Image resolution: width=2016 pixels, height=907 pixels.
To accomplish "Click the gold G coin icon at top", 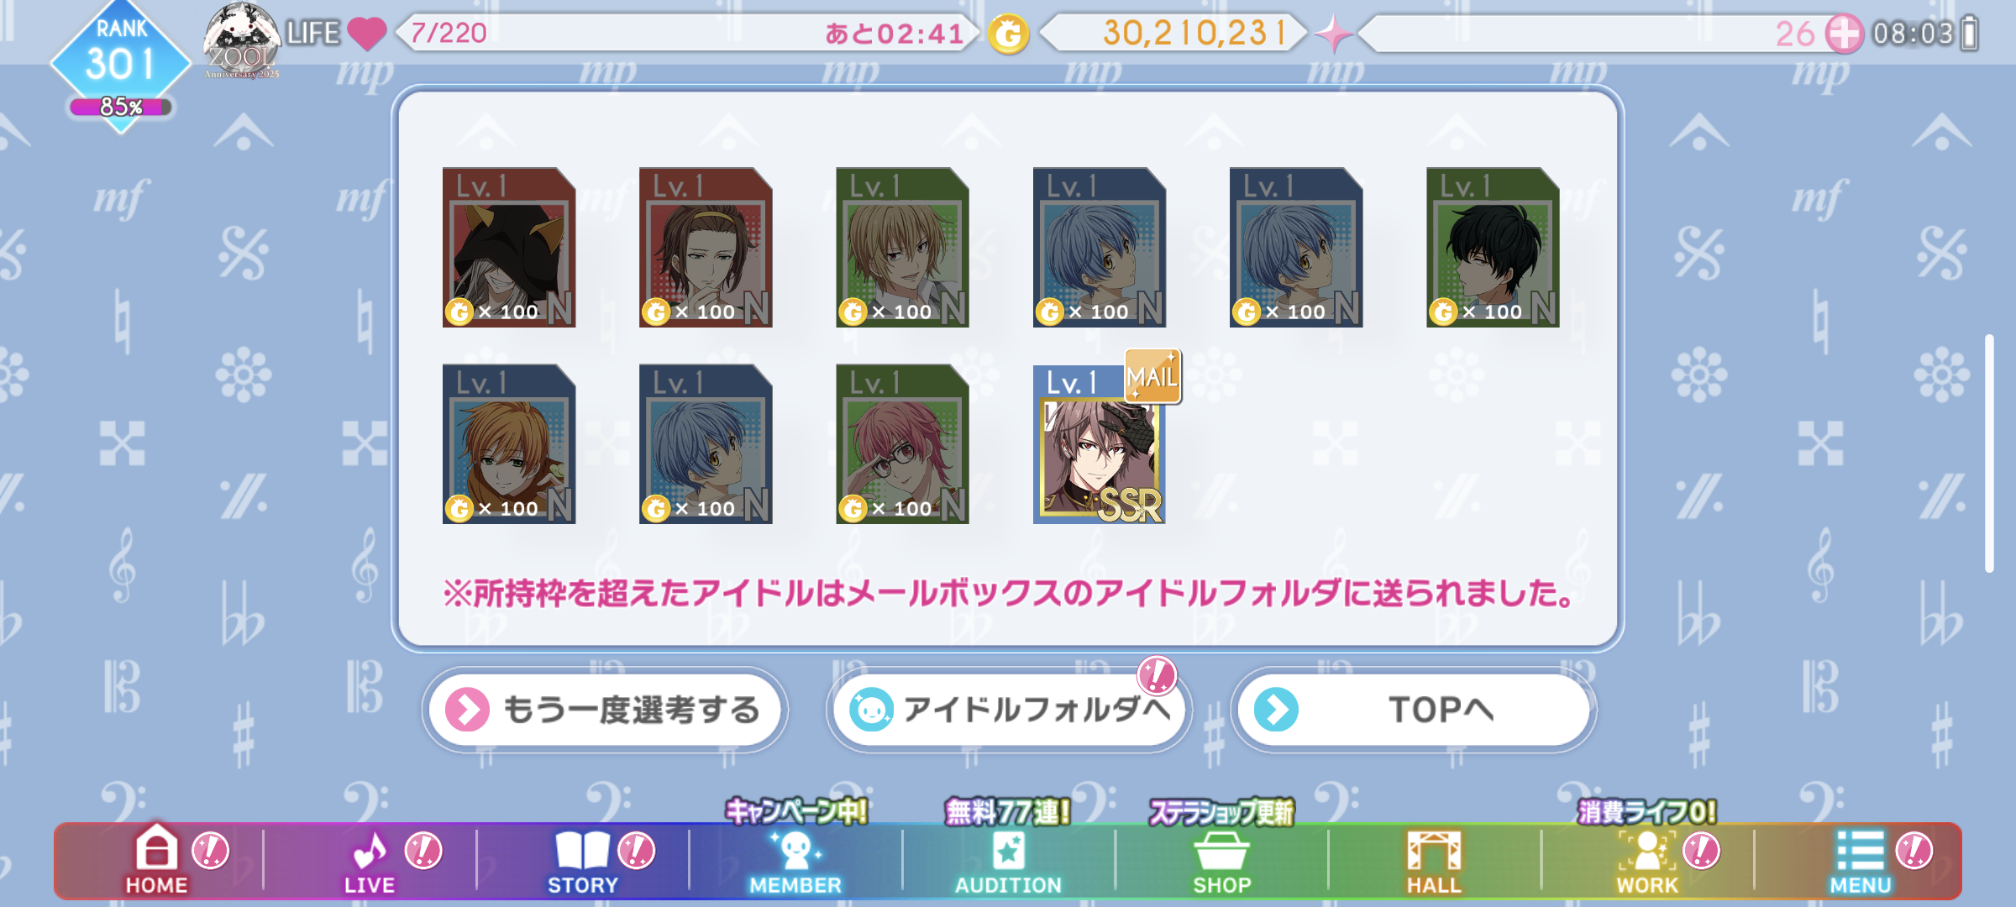I will pos(1008,34).
